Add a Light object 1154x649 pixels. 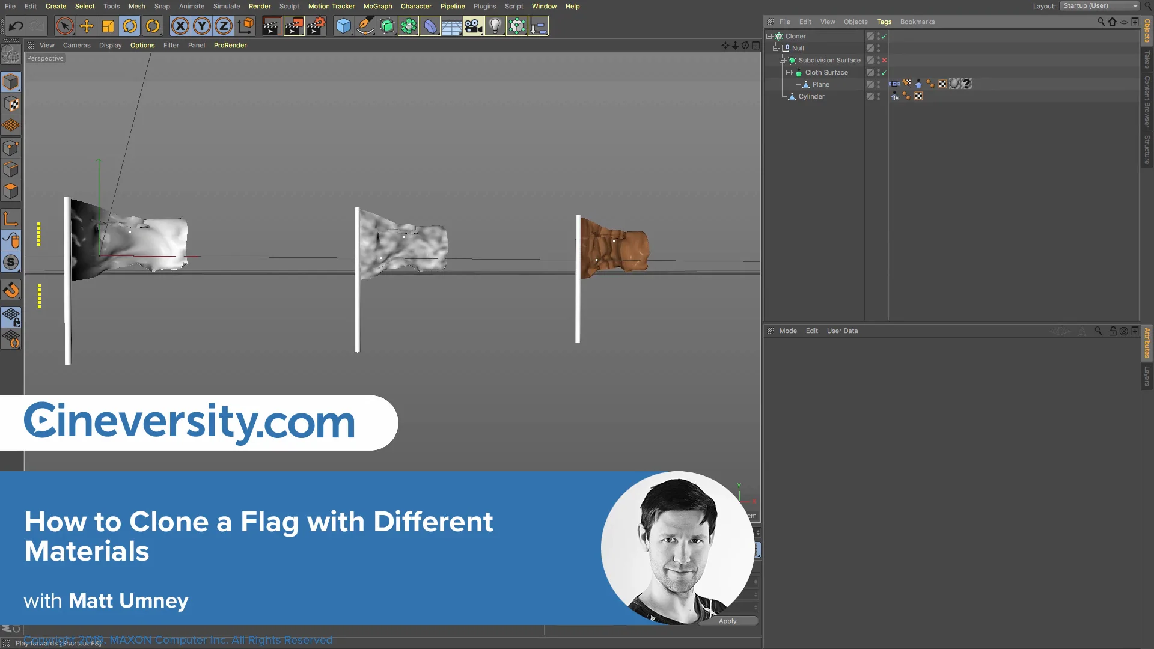(x=495, y=26)
